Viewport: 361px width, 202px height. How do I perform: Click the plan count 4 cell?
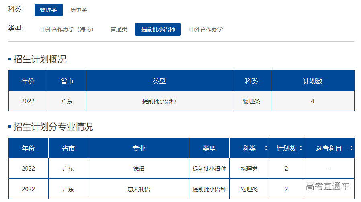pyautogui.click(x=312, y=101)
